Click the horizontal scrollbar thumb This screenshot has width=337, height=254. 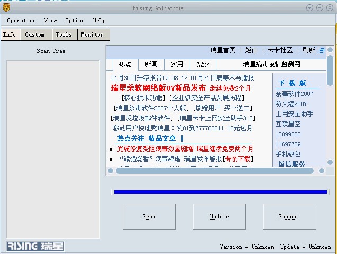215,171
